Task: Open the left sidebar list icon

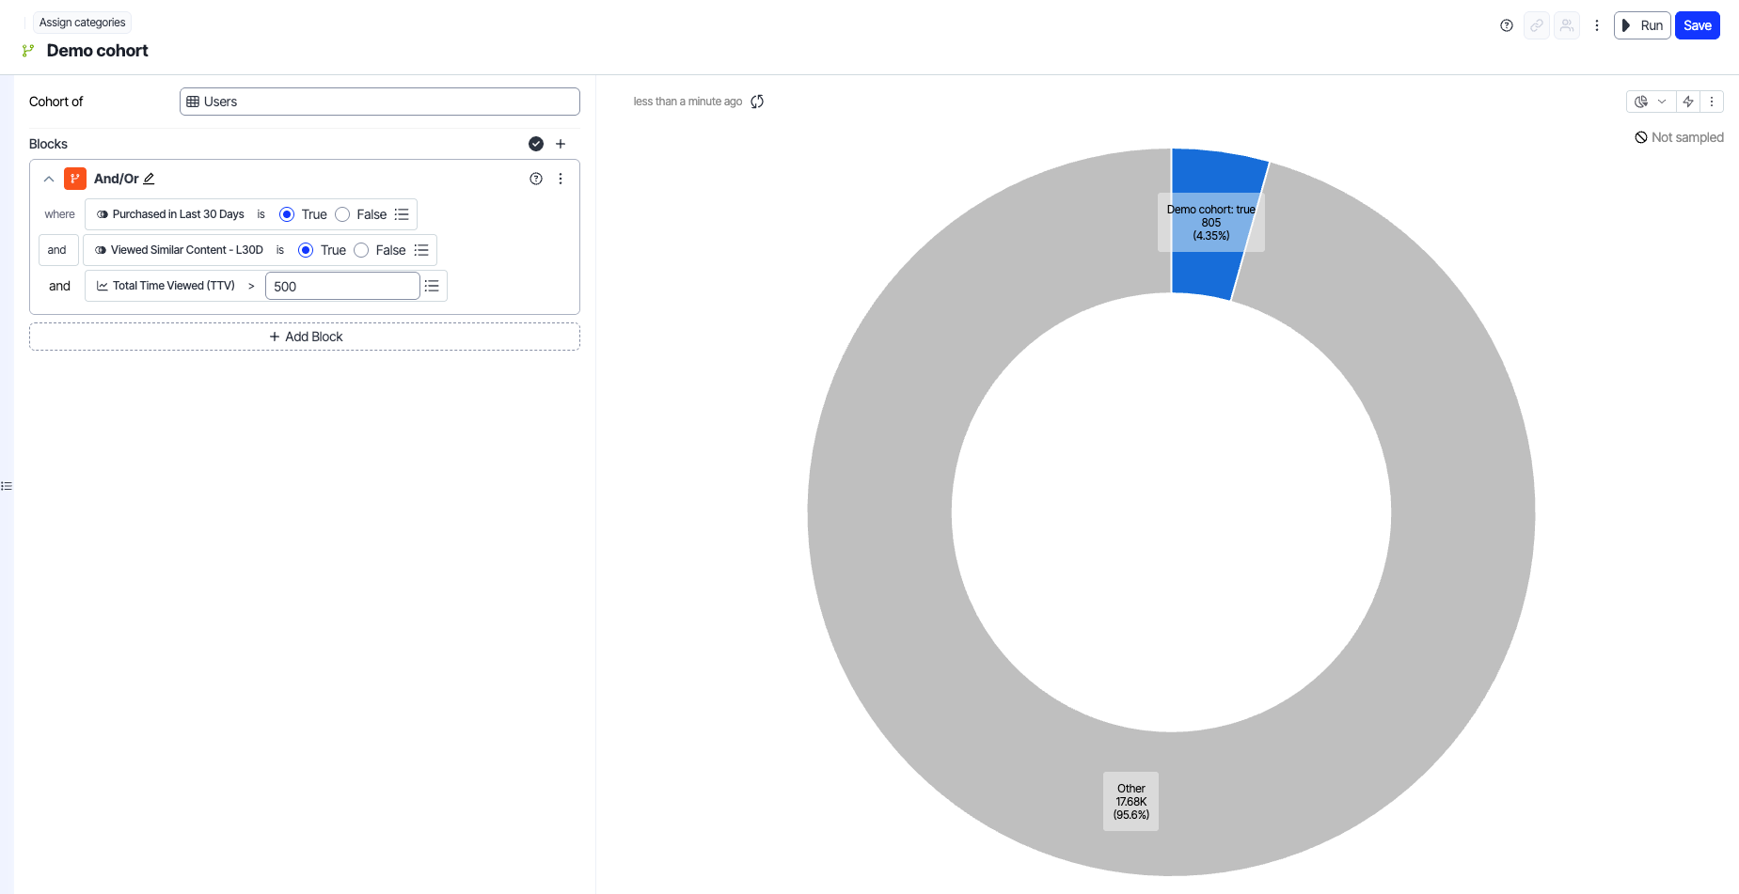Action: 7,486
